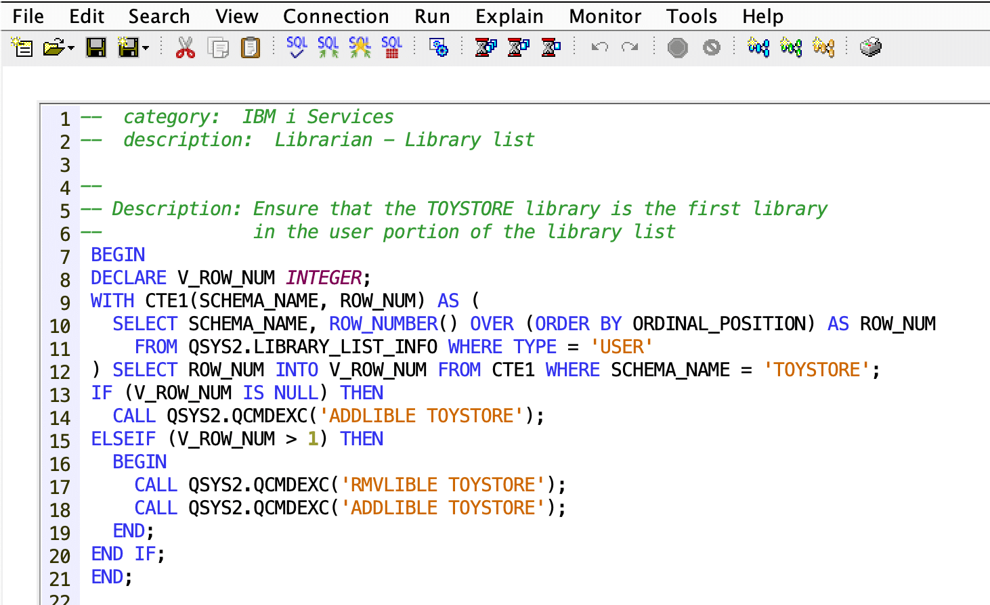The width and height of the screenshot is (990, 605).
Task: Click the open file folder icon
Action: click(x=53, y=47)
